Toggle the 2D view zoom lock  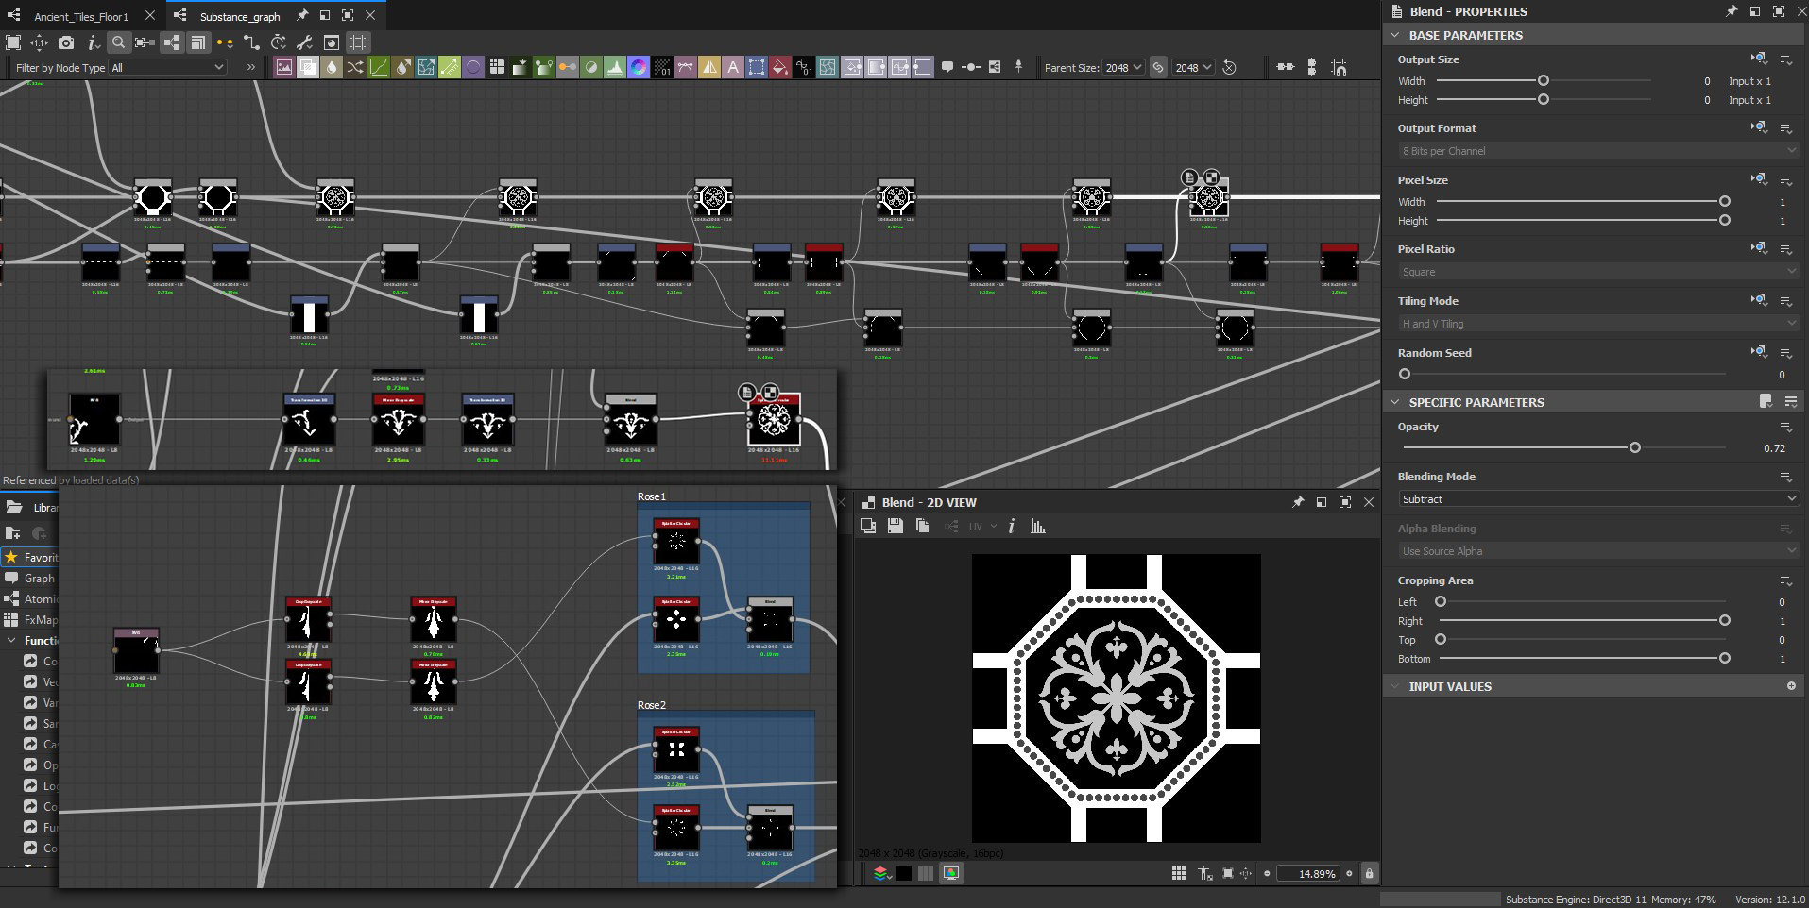pos(1369,874)
